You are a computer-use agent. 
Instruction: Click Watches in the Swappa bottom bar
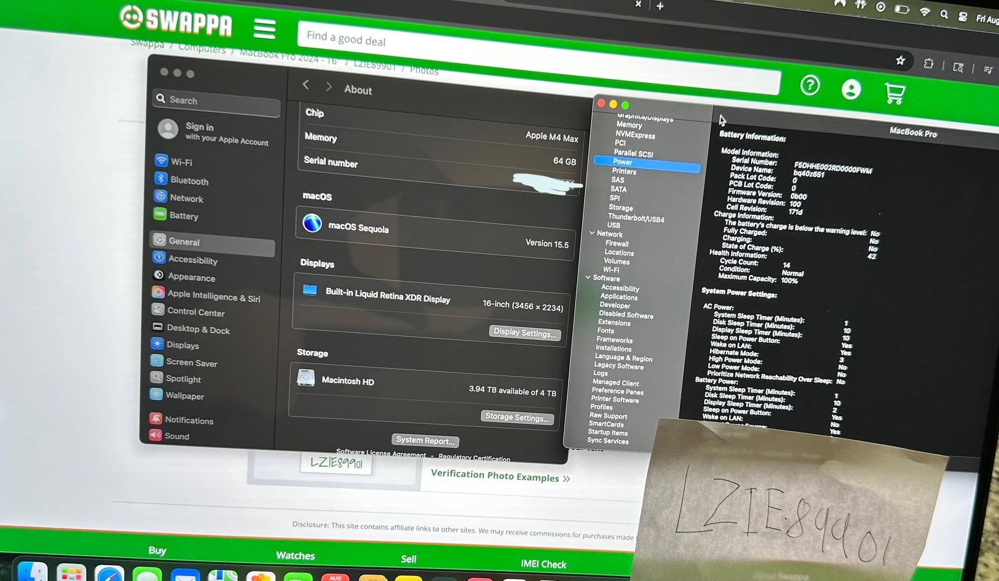(295, 555)
